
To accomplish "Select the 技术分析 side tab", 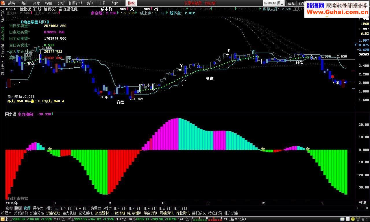I will [x=3, y=34].
